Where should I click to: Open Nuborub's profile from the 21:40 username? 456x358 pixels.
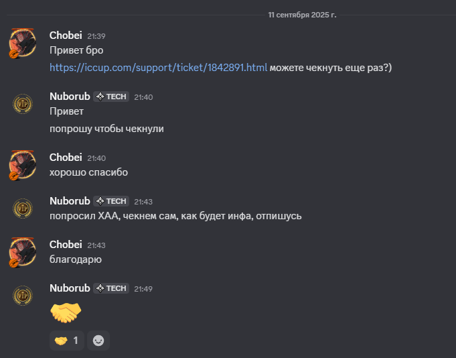(70, 97)
